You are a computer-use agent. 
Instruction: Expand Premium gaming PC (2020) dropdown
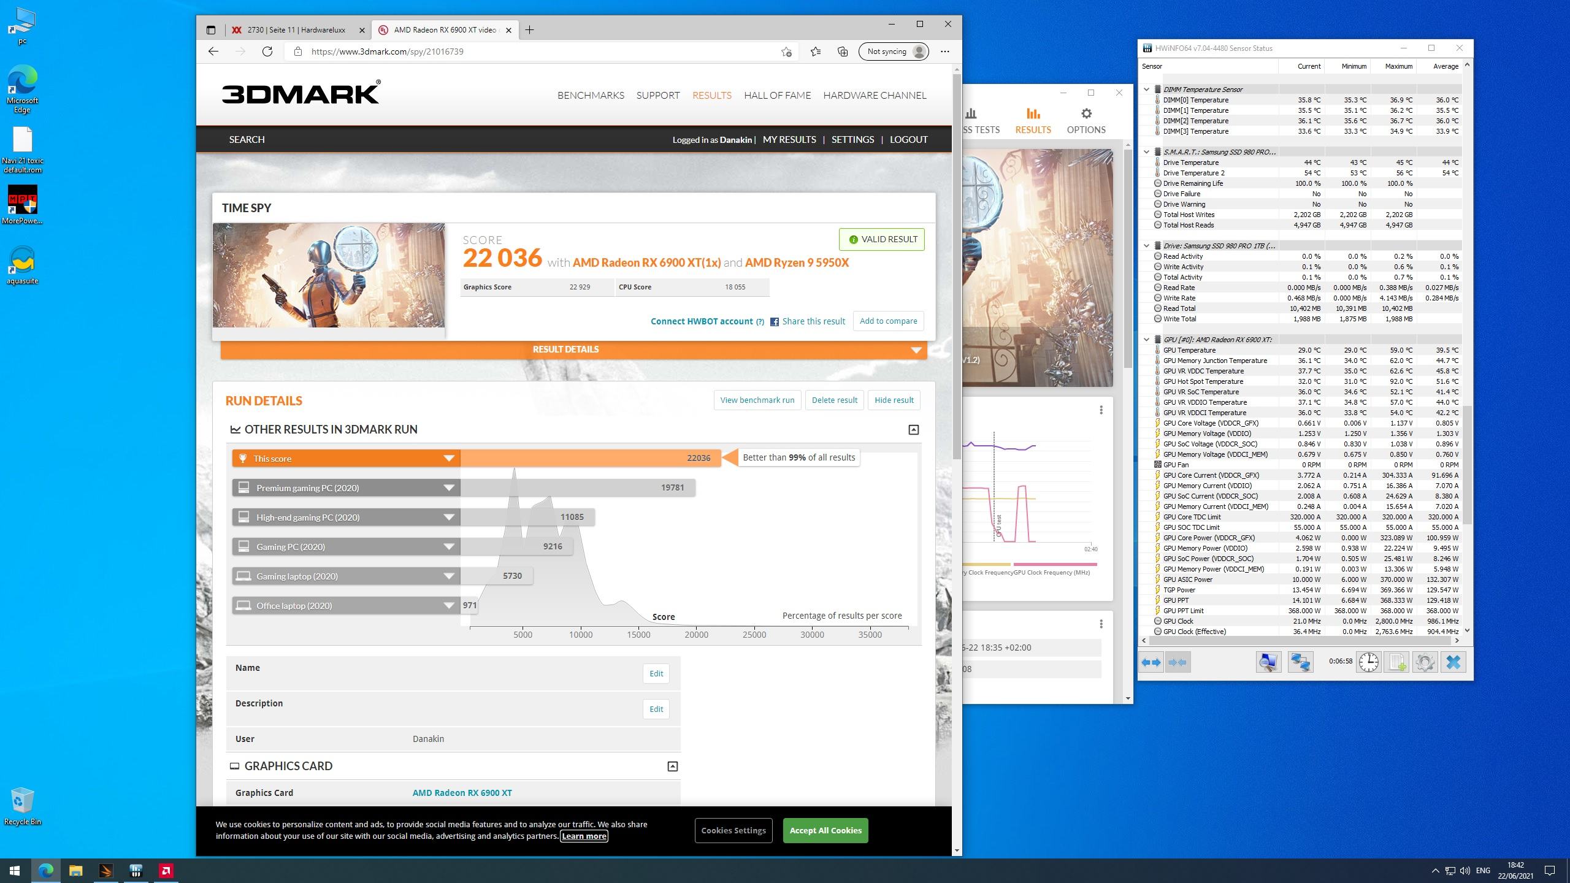449,488
